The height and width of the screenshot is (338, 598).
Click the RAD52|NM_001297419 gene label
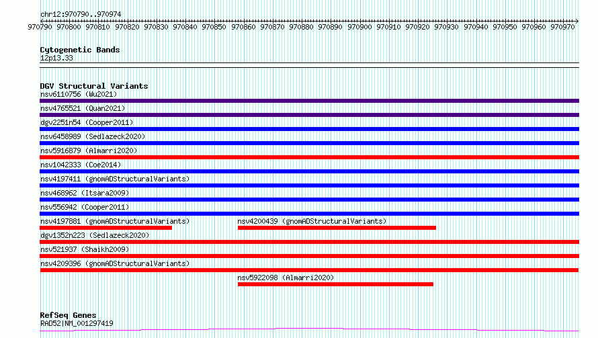(x=77, y=323)
